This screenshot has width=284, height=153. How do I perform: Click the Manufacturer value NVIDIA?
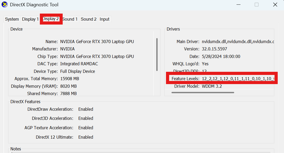coord(67,49)
